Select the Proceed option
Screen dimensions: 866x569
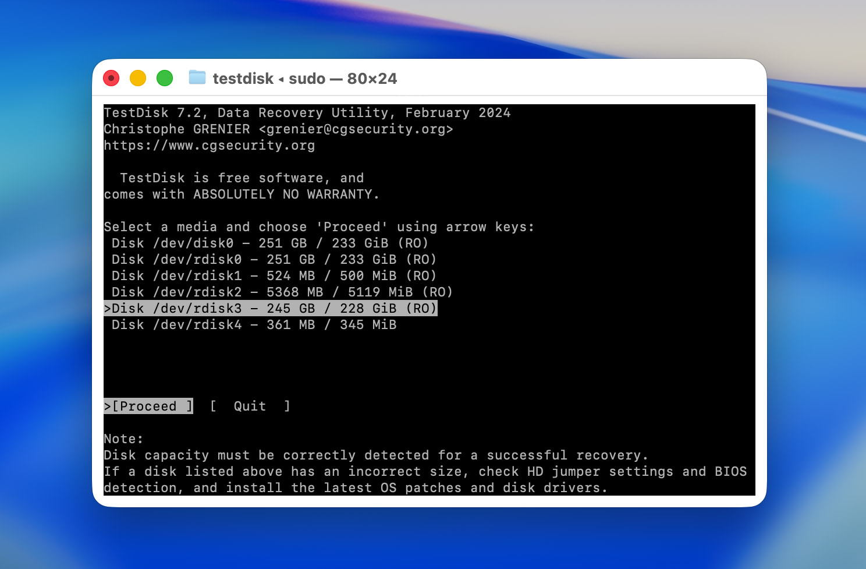(x=148, y=406)
